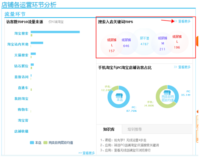
Task: Click the 淘宝搜索 traffic source label
Action: [x=21, y=34]
